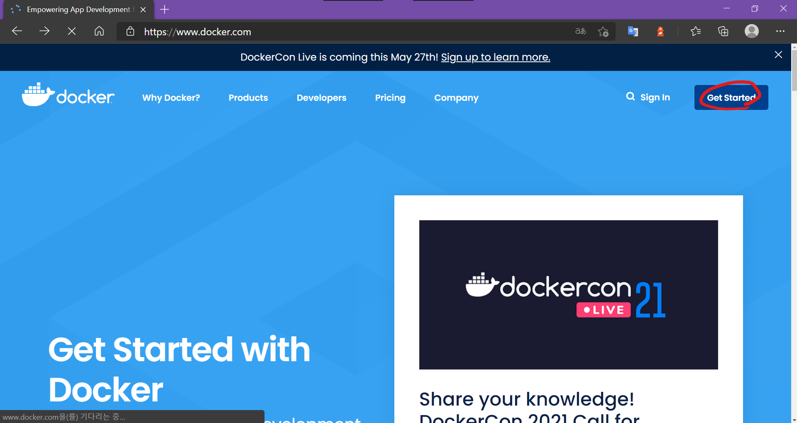The image size is (797, 423).
Task: Open the Settings and more menu
Action: click(780, 31)
